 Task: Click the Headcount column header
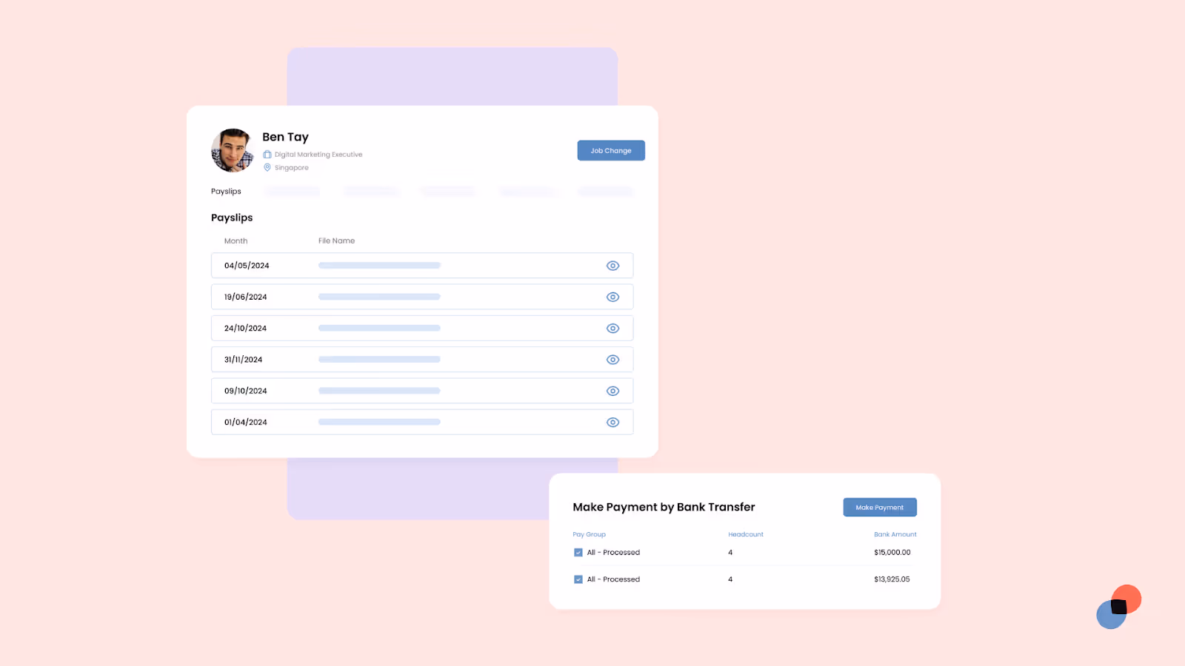(746, 534)
